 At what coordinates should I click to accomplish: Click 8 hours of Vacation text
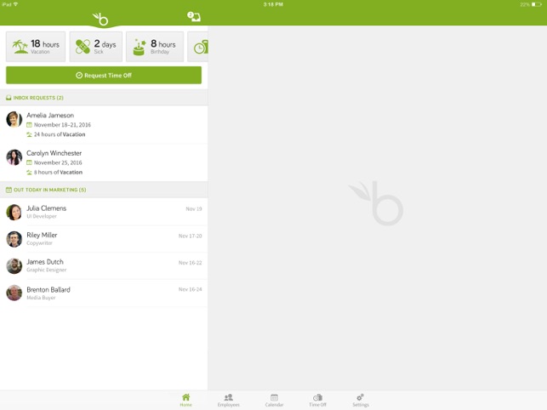click(x=58, y=172)
